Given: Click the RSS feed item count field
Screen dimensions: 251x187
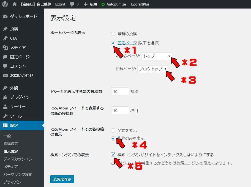Looking at the screenshot, I should tap(120, 110).
